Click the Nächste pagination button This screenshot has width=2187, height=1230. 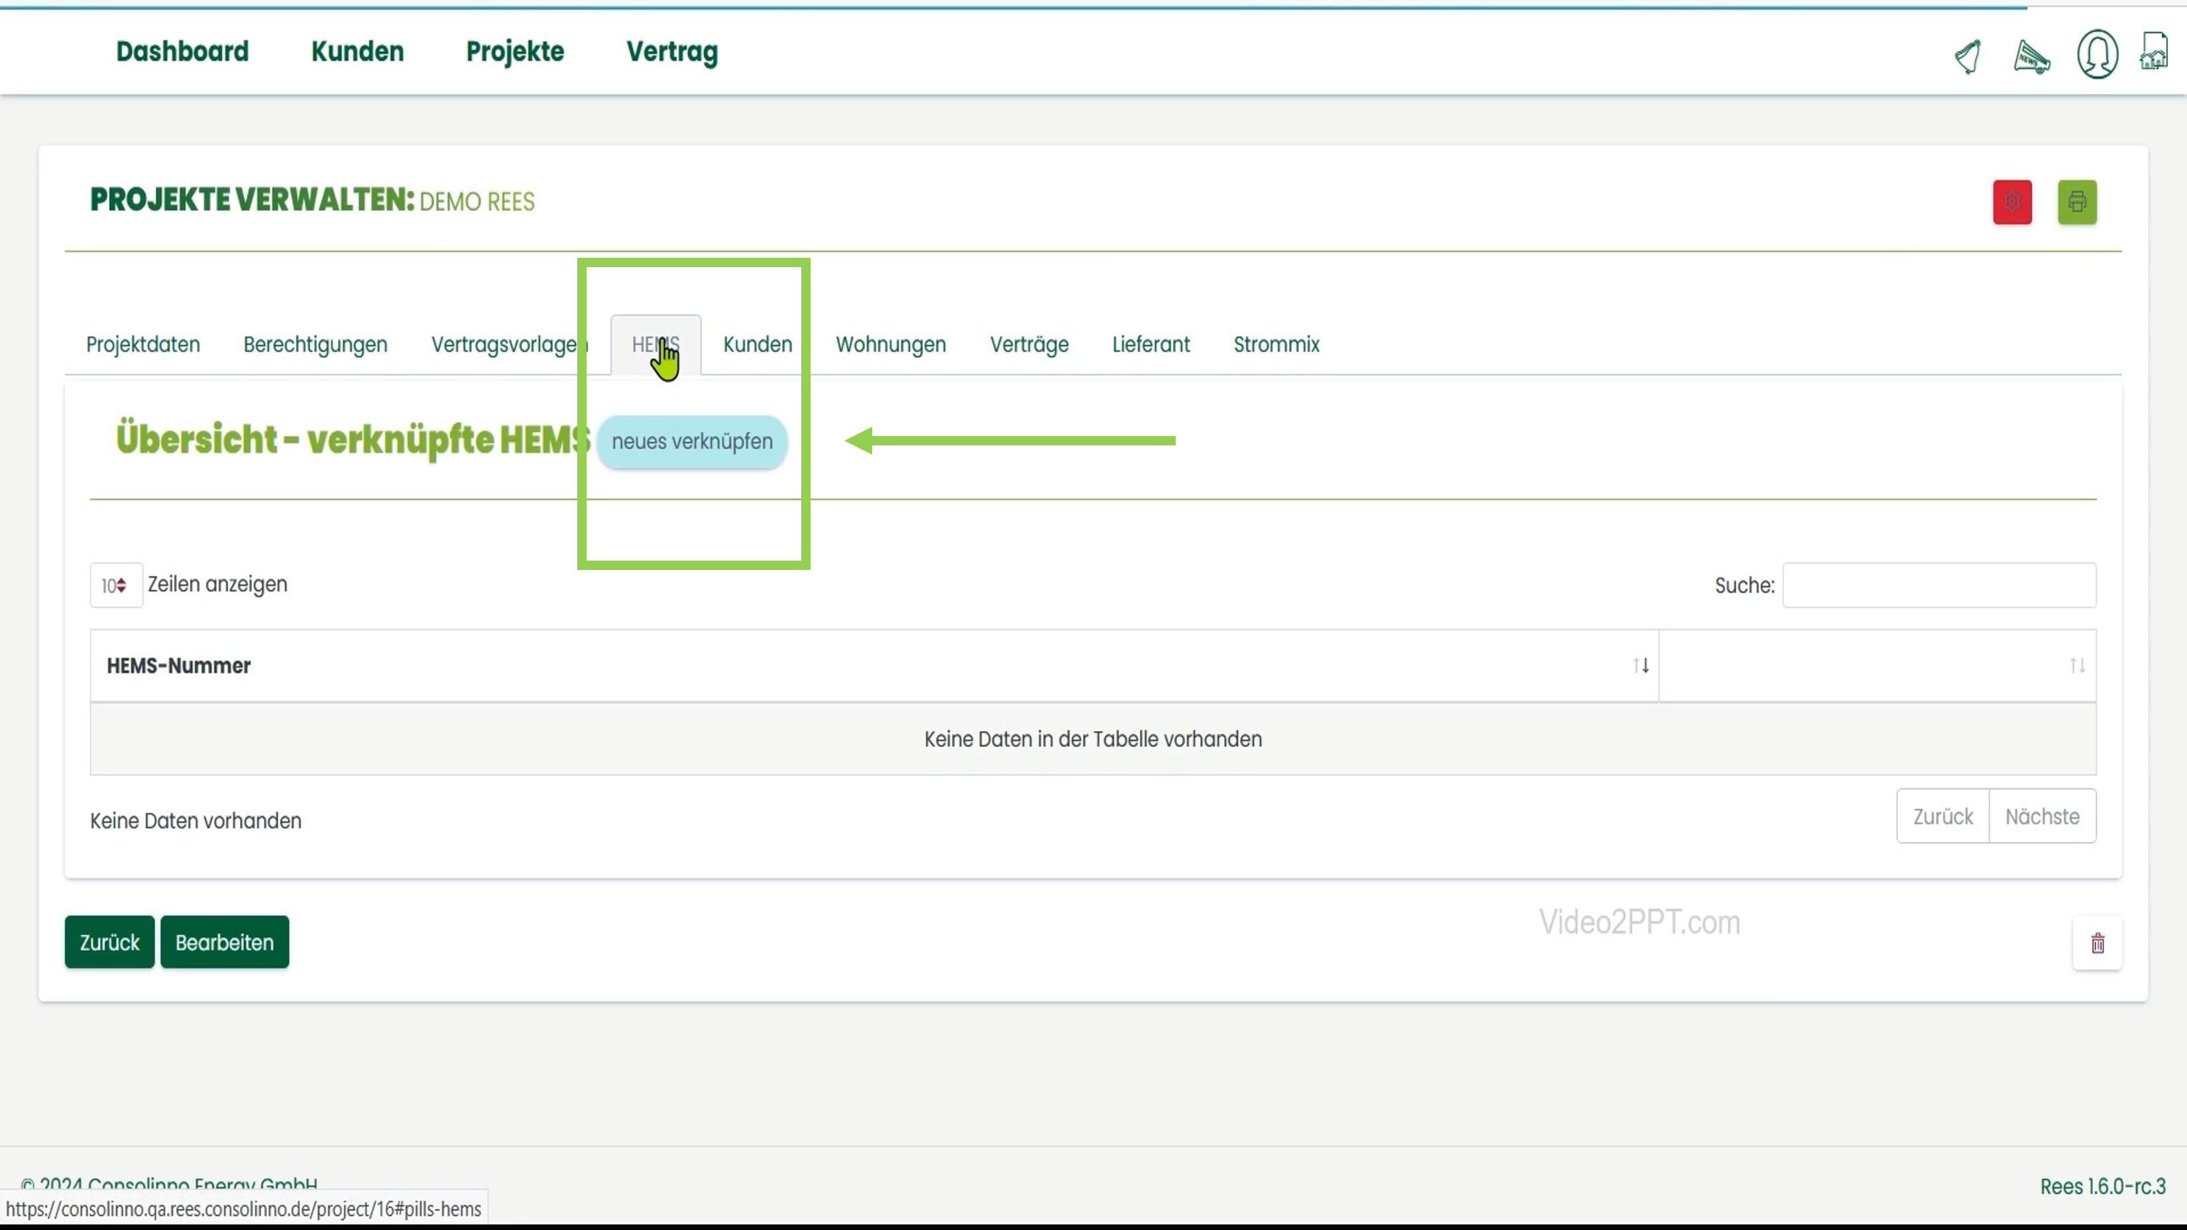click(2042, 816)
